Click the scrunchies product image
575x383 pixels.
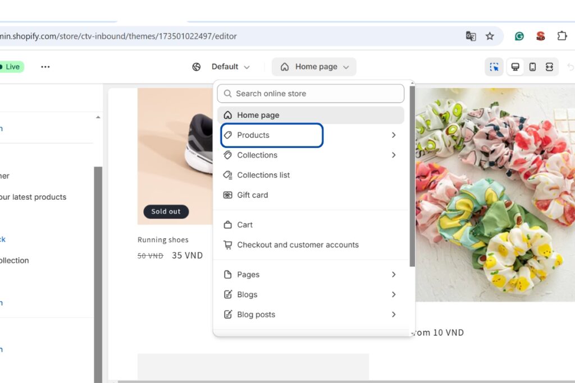click(495, 194)
